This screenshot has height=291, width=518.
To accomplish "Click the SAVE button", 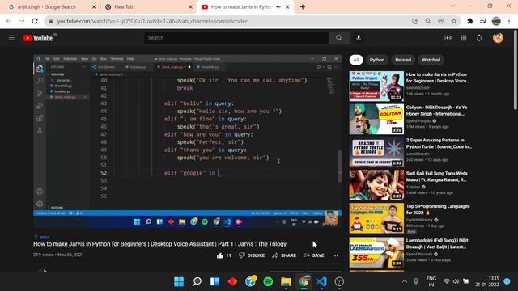I will point(313,255).
